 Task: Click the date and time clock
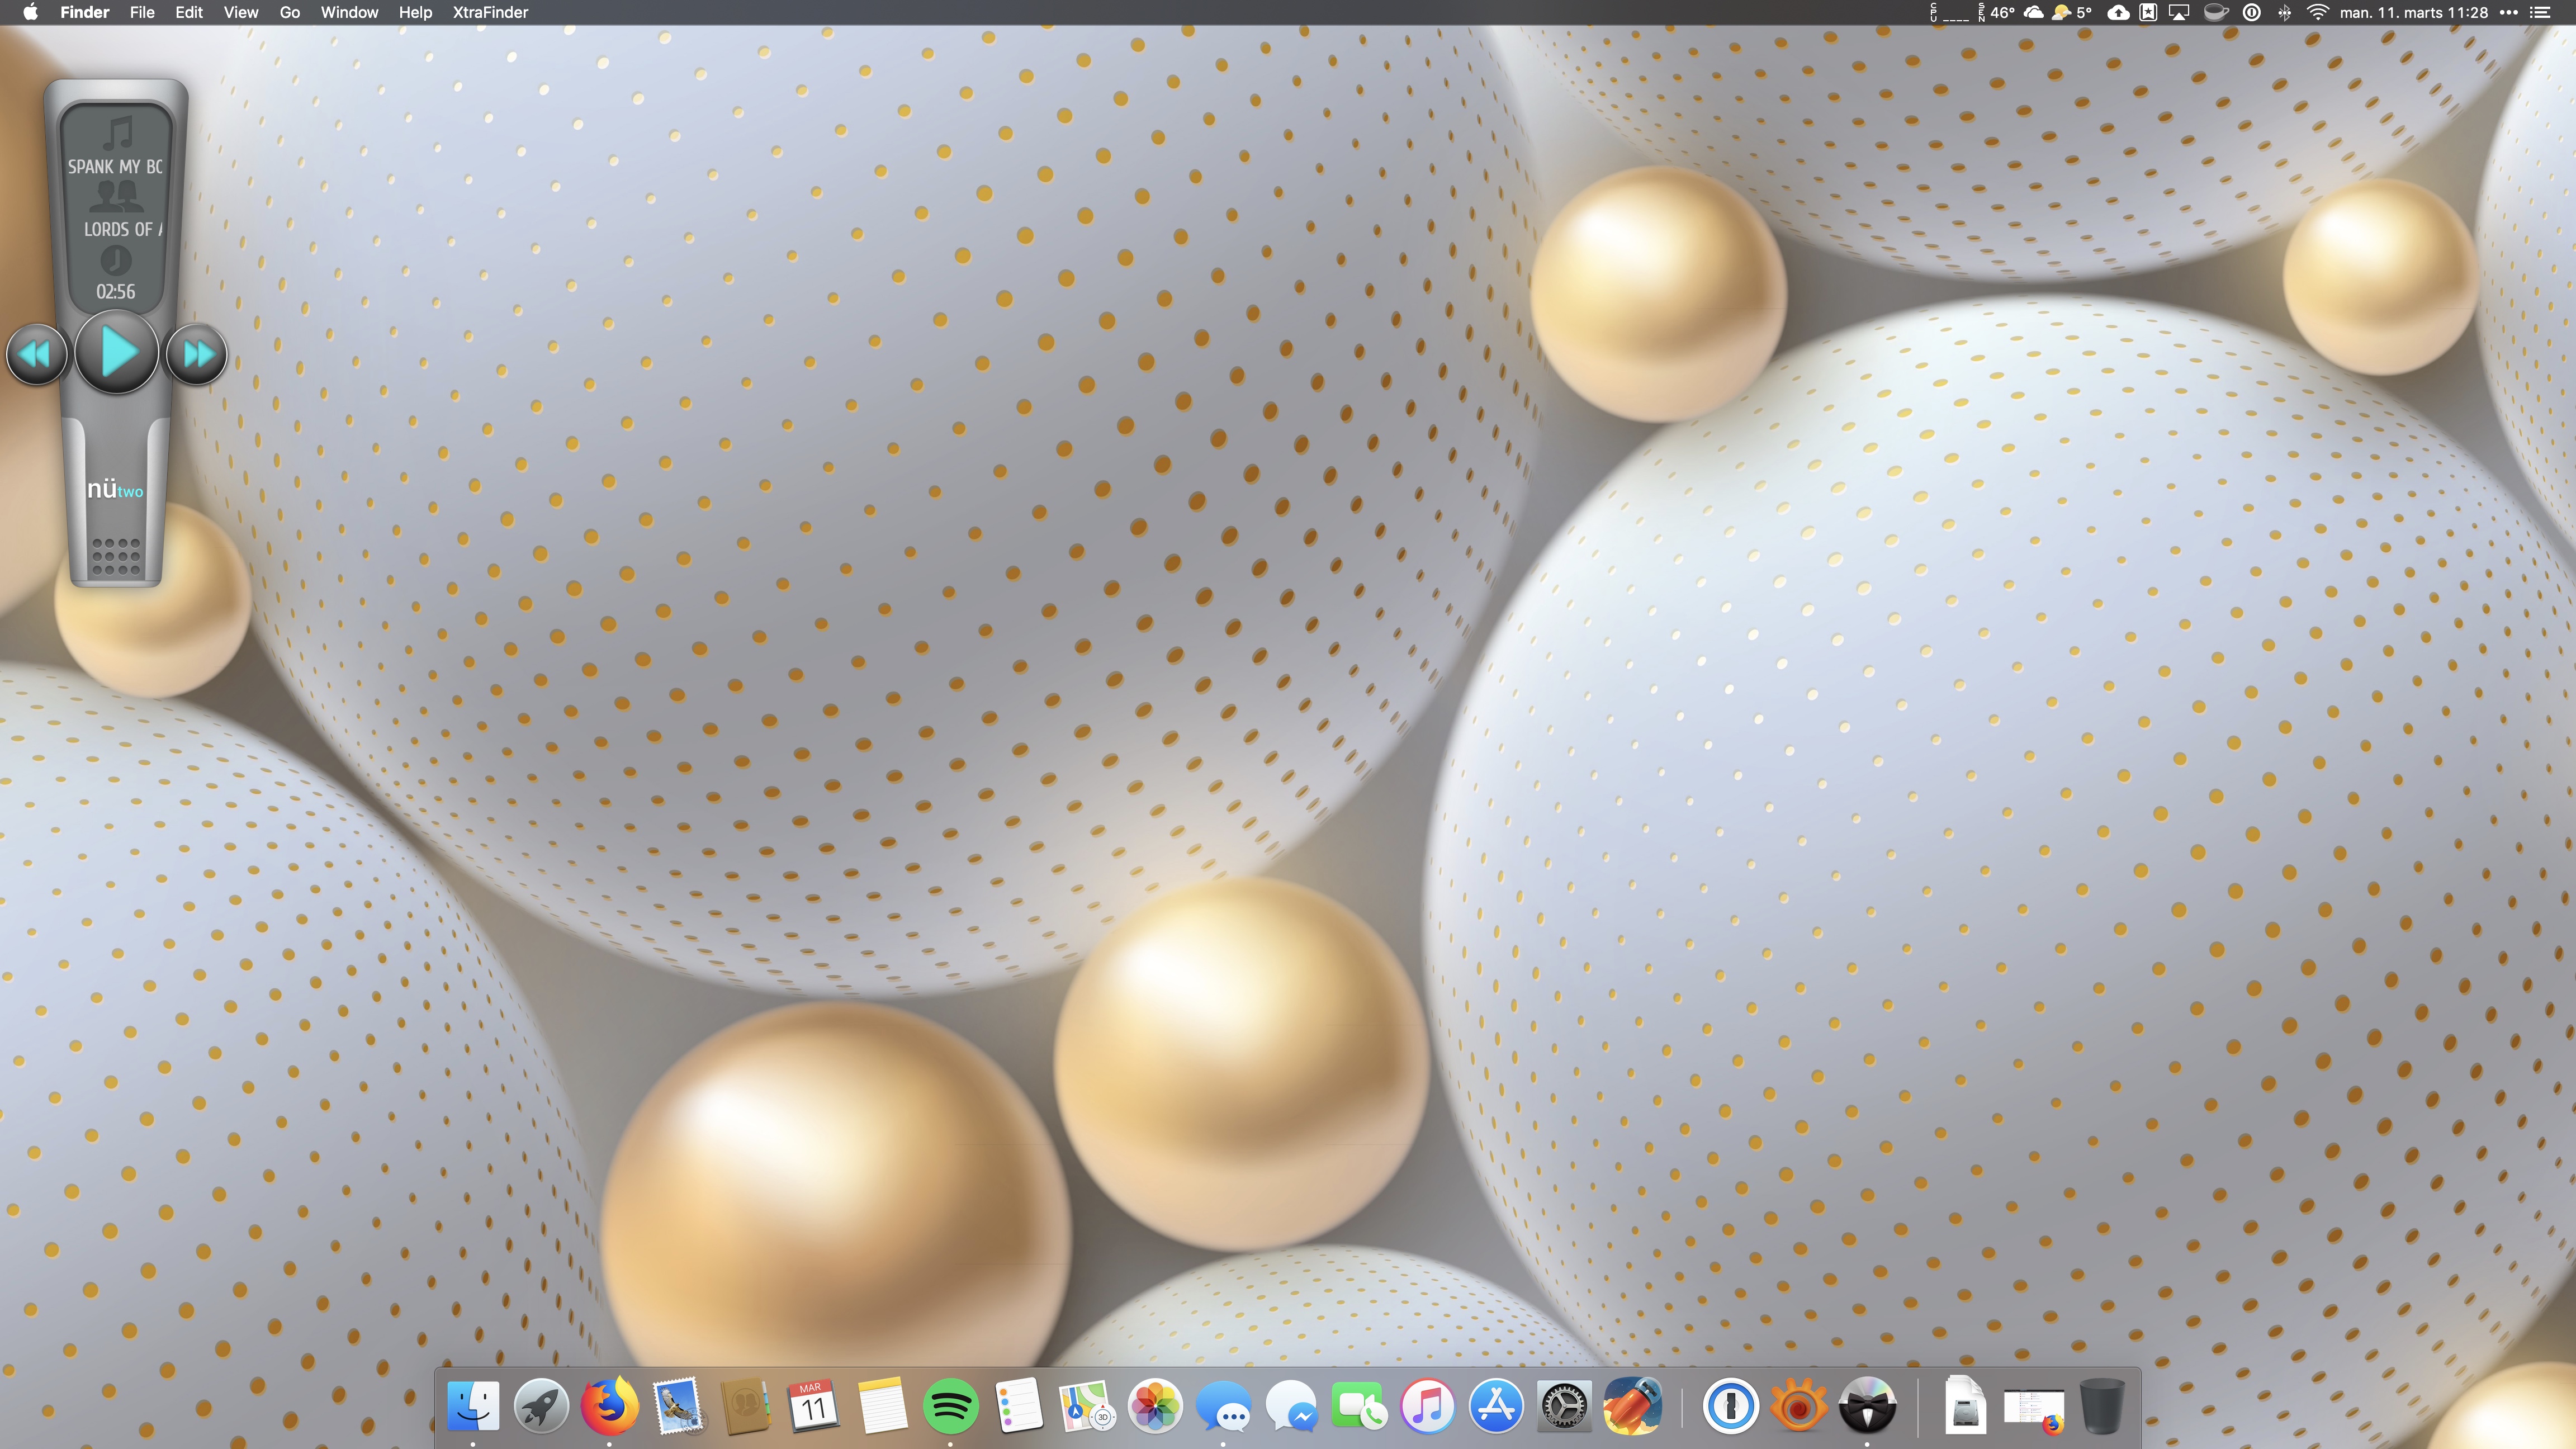click(2413, 12)
